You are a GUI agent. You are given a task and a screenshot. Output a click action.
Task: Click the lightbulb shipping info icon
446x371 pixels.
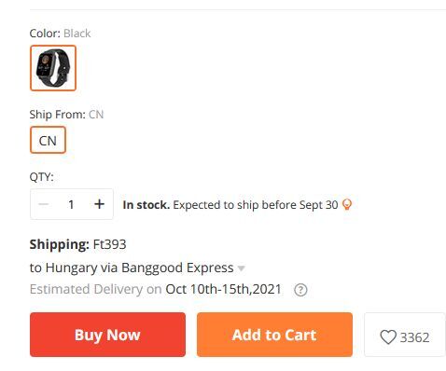[347, 205]
